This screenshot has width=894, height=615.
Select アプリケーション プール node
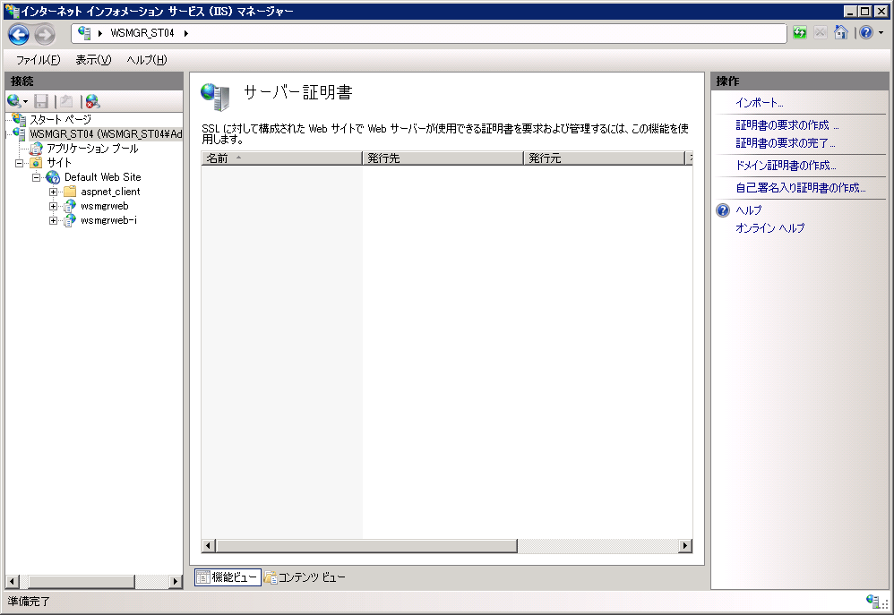point(92,149)
